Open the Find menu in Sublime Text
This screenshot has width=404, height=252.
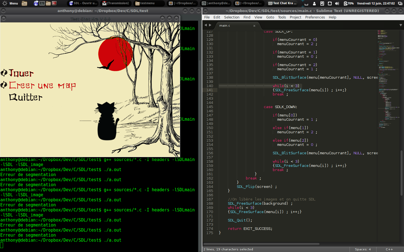pos(247,17)
